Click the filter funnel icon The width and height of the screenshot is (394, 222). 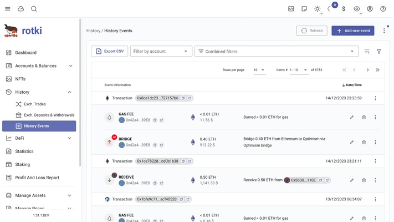tap(379, 52)
